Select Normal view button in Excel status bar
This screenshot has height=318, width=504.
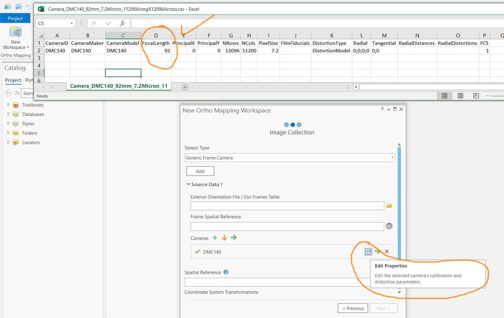coord(444,96)
